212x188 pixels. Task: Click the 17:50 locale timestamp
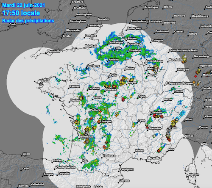pos(21,13)
